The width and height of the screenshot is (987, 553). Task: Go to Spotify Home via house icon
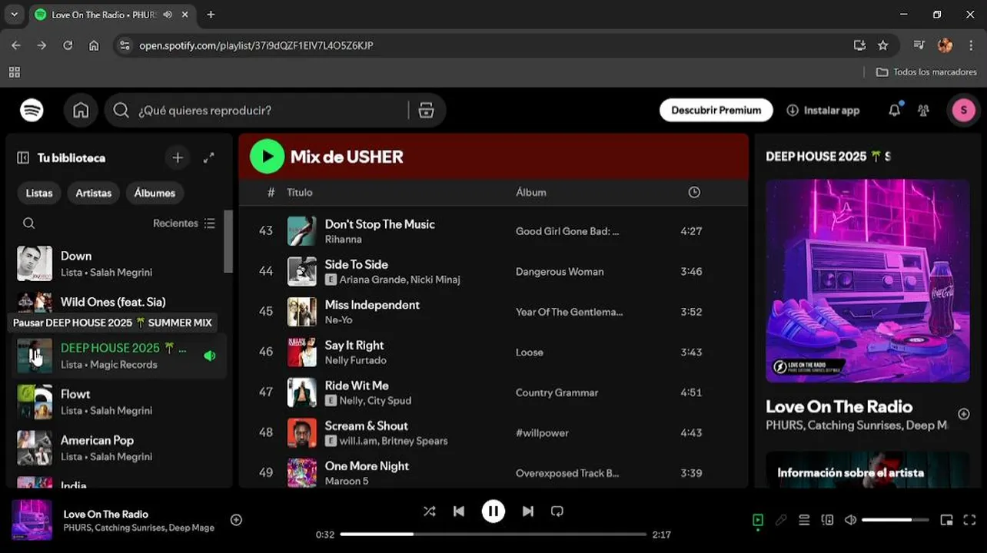[x=81, y=111]
